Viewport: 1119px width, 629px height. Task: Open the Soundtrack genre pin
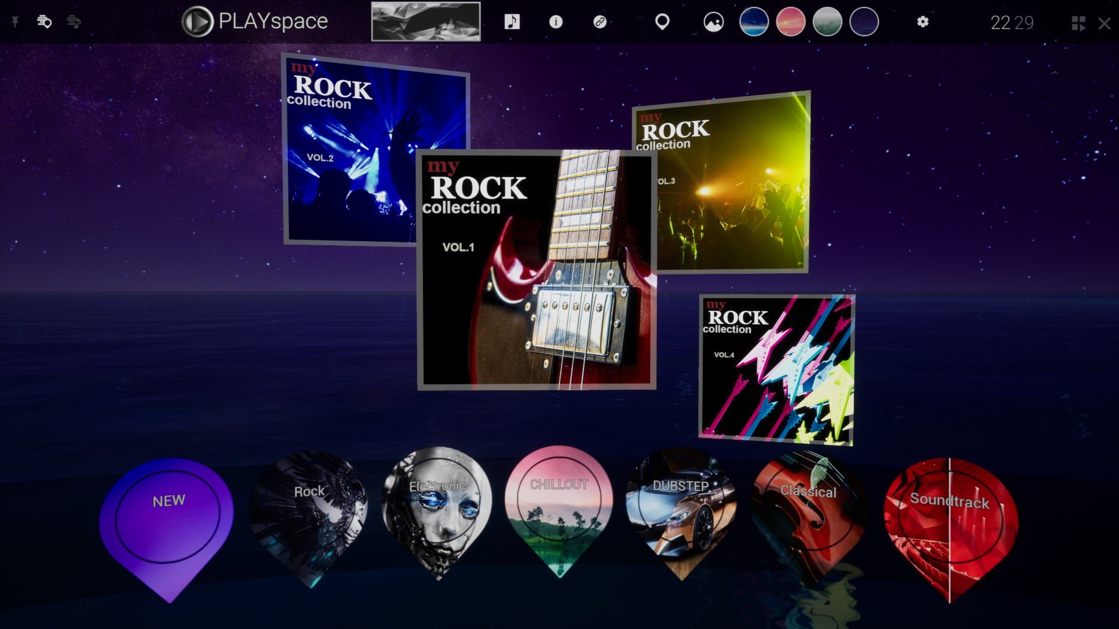(x=950, y=507)
